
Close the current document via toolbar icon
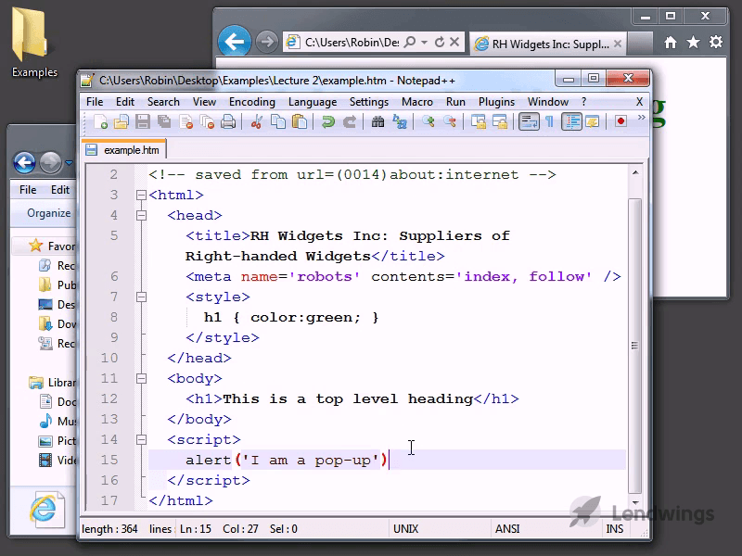click(x=186, y=122)
